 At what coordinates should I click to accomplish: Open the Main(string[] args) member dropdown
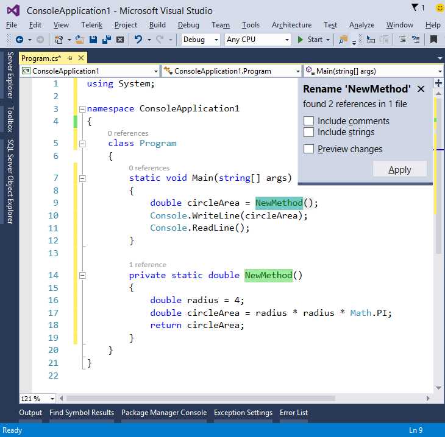click(x=374, y=71)
